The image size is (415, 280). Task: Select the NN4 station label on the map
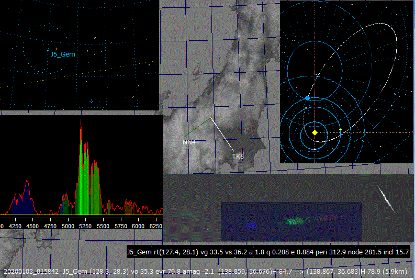click(189, 142)
